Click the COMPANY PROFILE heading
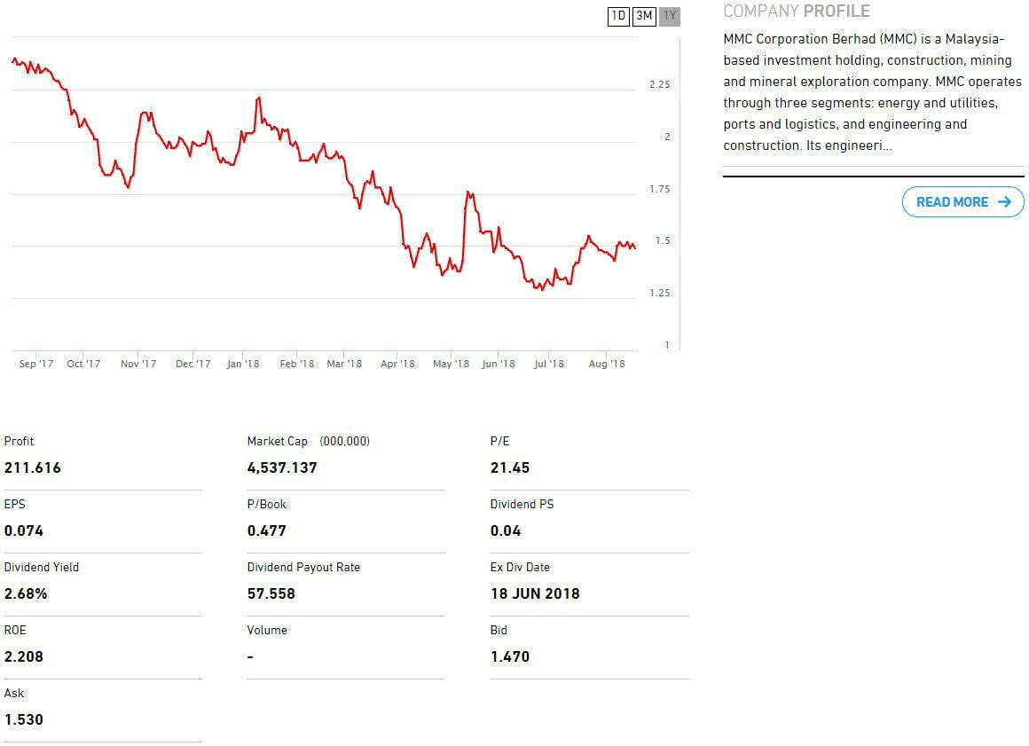Viewport: 1029px width, 746px height. click(x=796, y=12)
